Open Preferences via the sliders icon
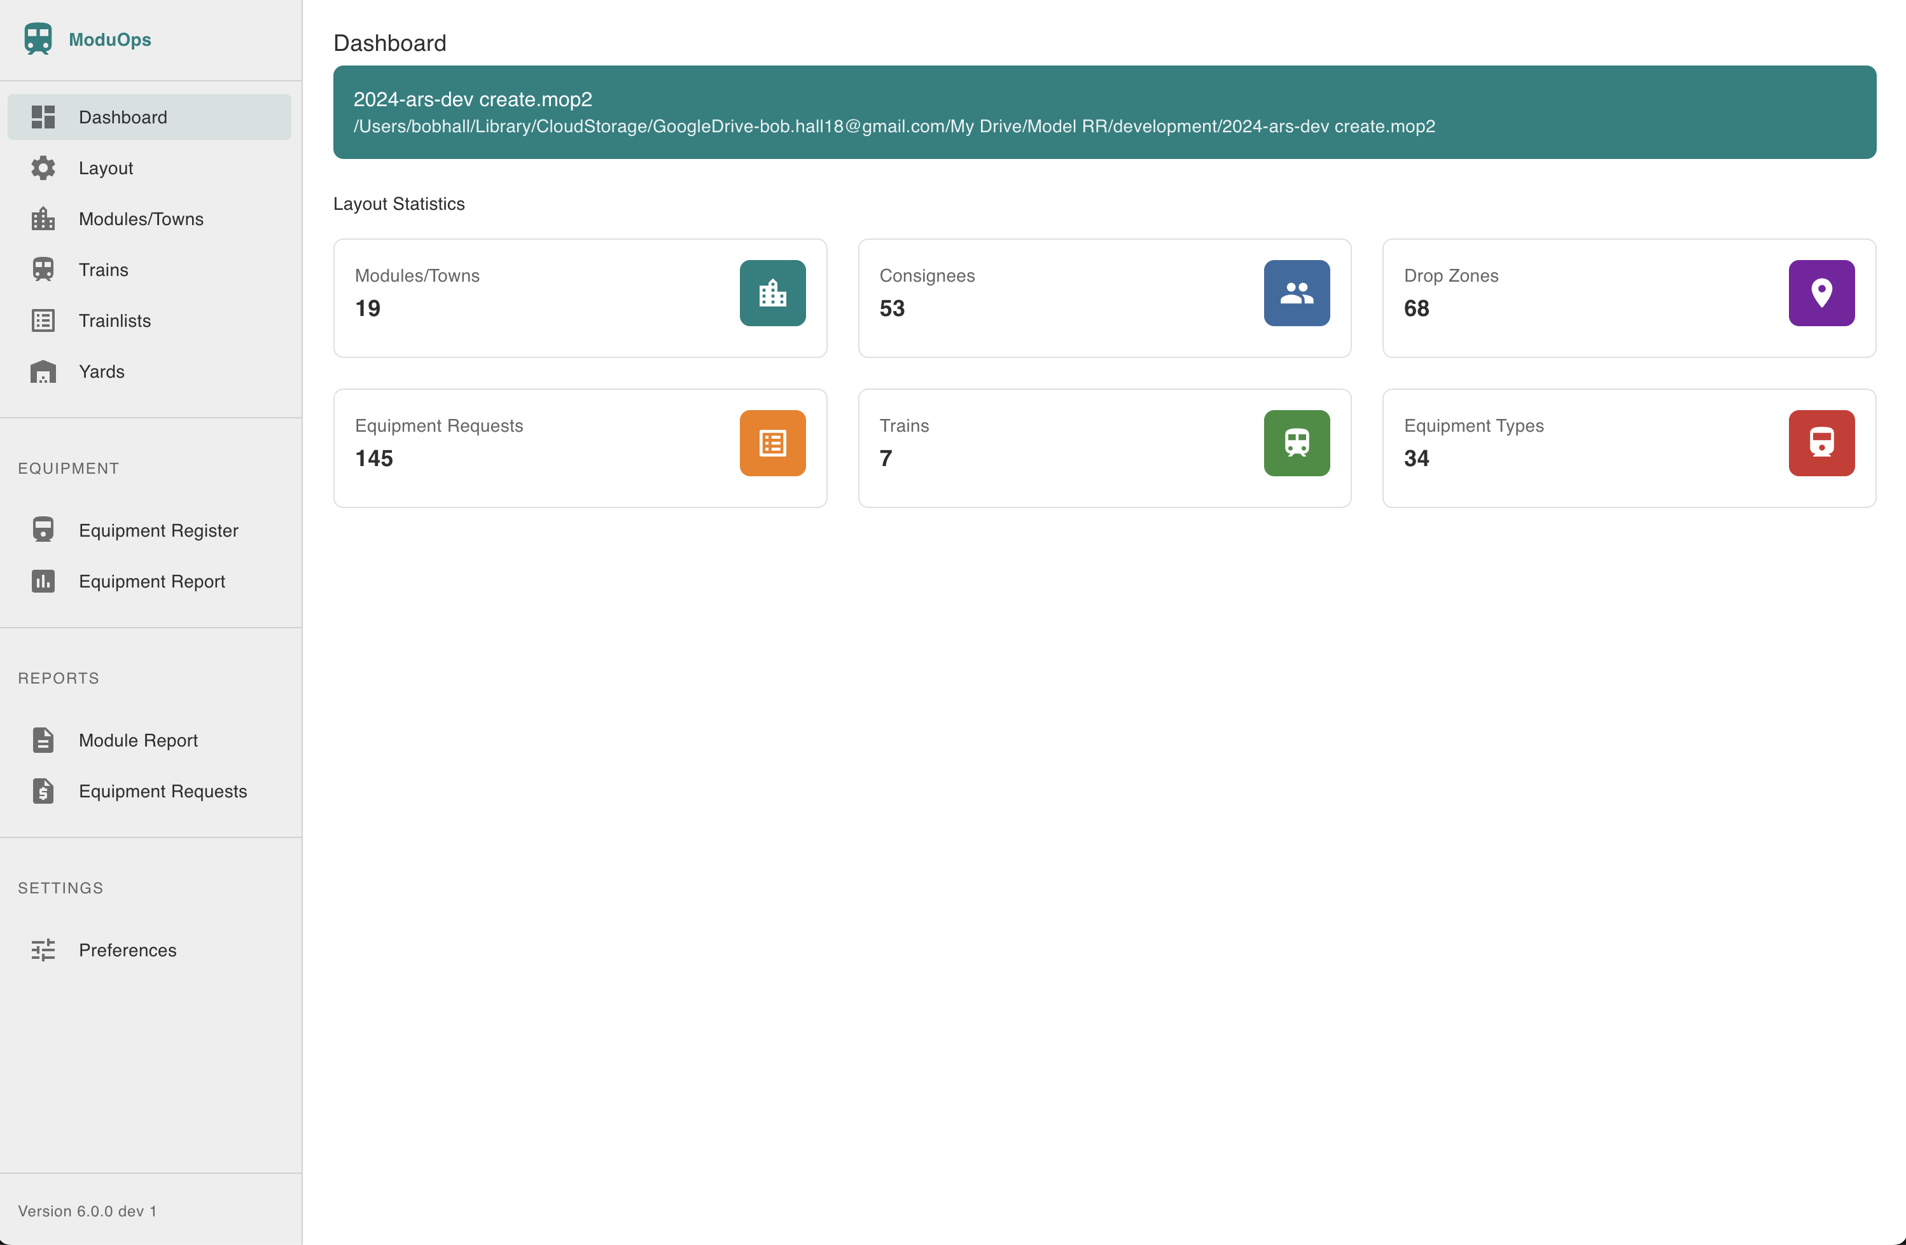Image resolution: width=1906 pixels, height=1245 pixels. click(43, 949)
